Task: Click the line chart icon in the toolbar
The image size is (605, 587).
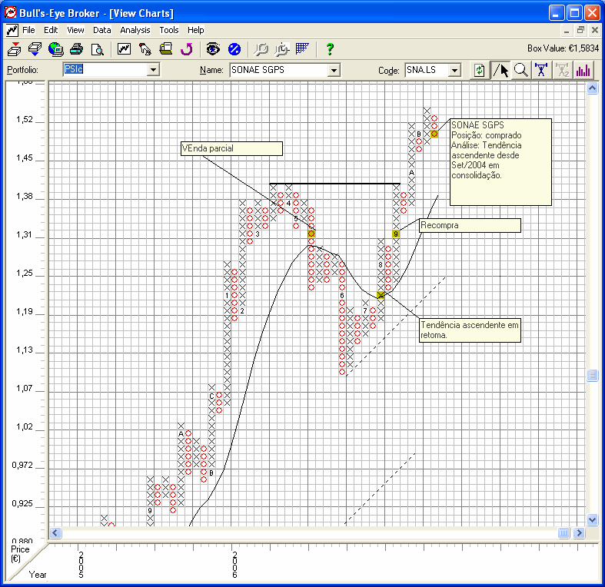Action: click(124, 49)
